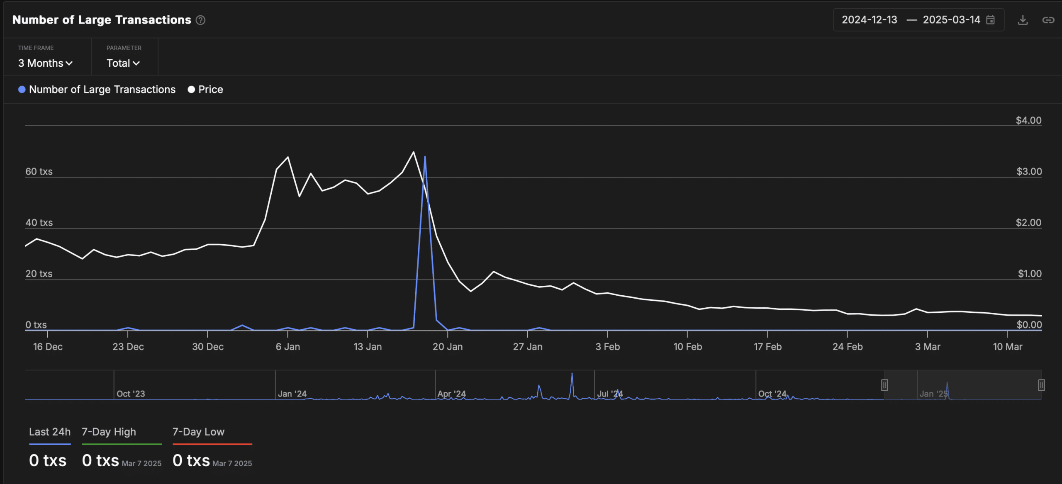
Task: Expand the 3 Months time frame dropdown
Action: coord(45,63)
